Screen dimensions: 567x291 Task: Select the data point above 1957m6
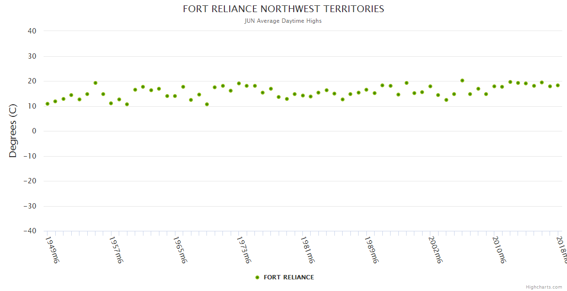pyautogui.click(x=111, y=103)
